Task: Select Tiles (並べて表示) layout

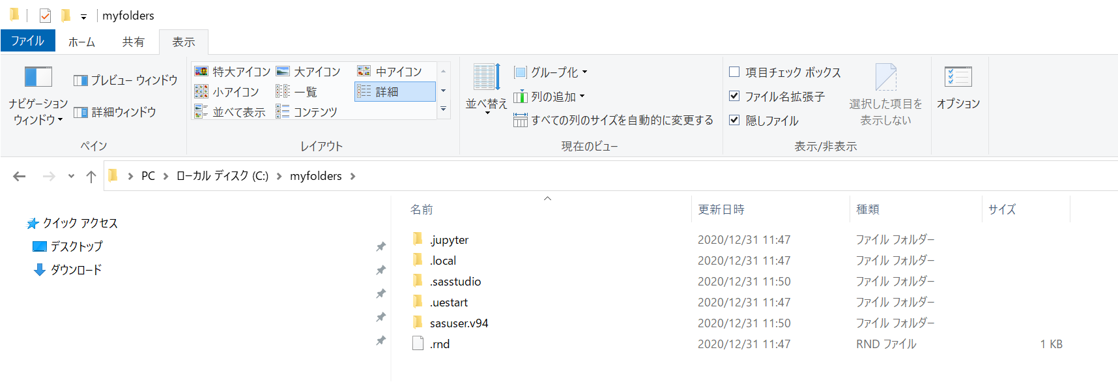Action: 230,112
